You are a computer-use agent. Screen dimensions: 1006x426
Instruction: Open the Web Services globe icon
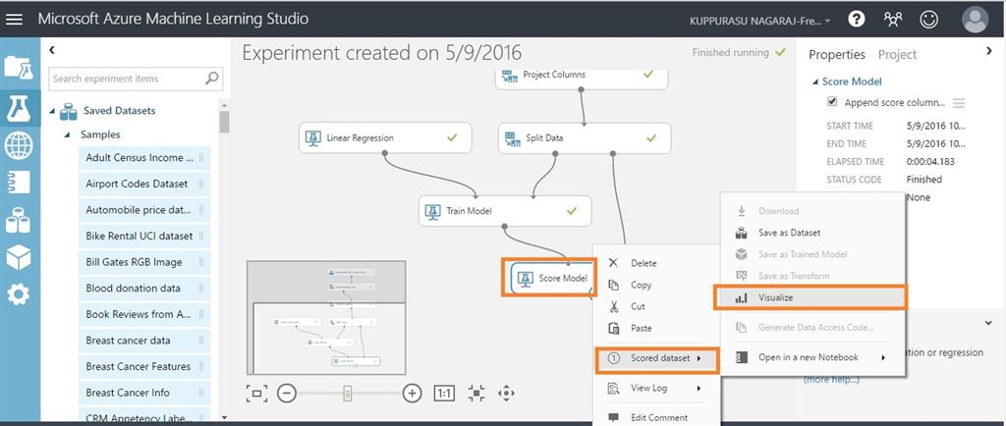point(18,145)
